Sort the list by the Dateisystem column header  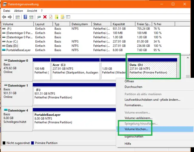[80, 24]
